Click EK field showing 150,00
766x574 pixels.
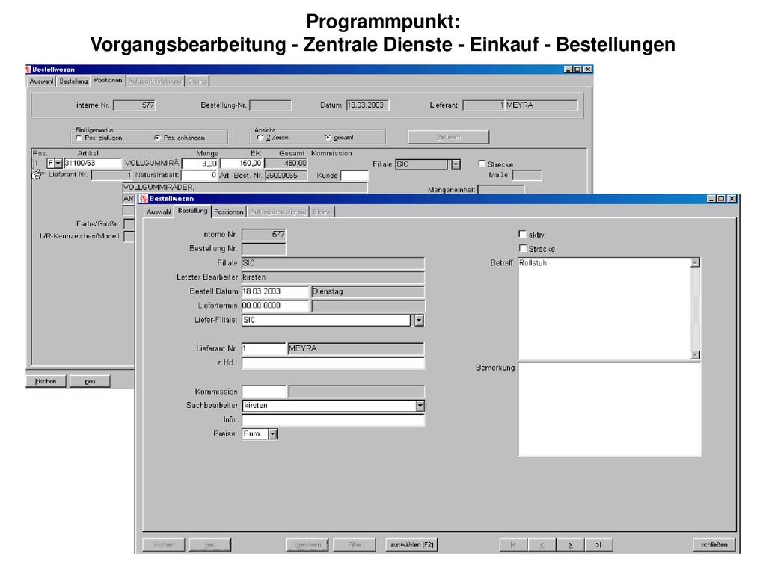(242, 164)
